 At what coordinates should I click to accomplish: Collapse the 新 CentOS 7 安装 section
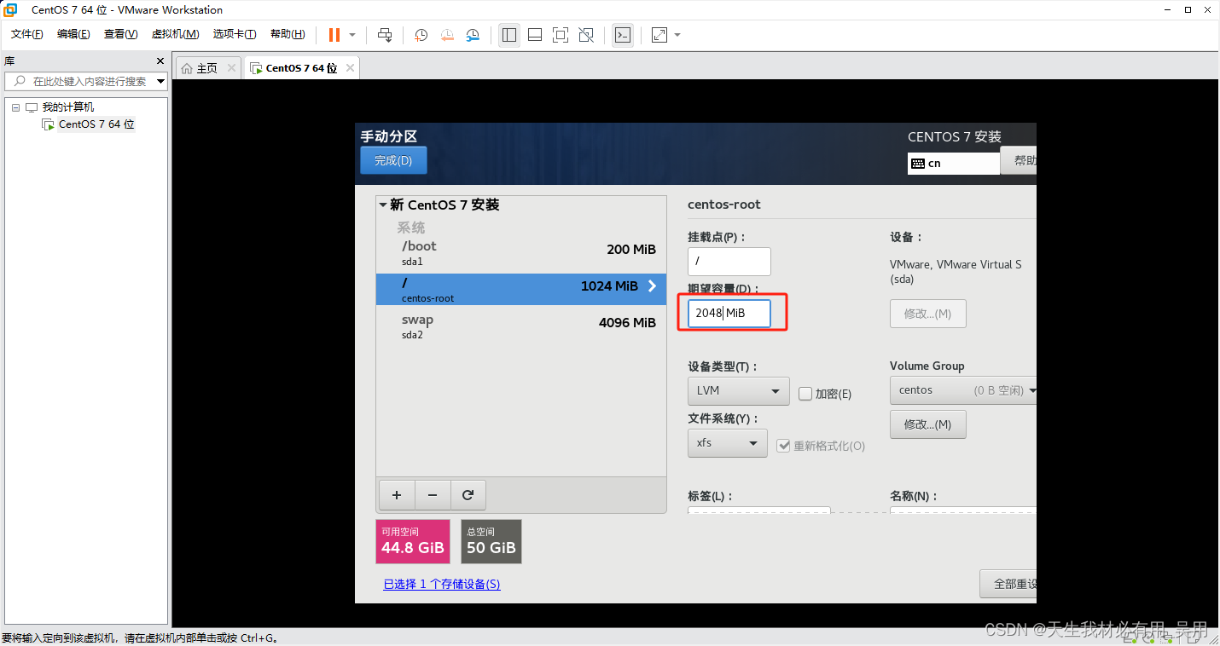pyautogui.click(x=383, y=205)
